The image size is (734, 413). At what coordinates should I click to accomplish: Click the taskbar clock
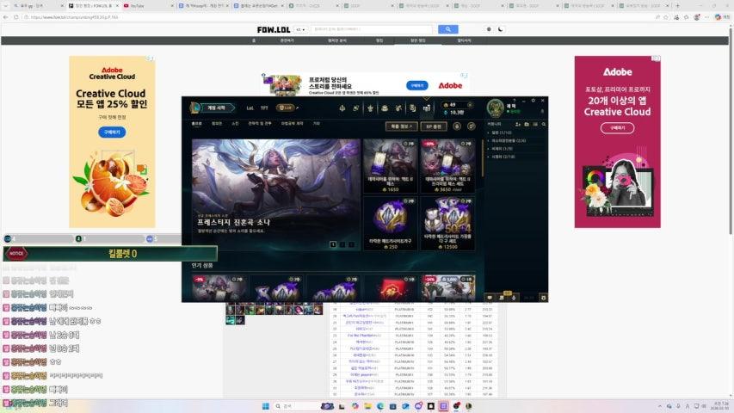pos(721,406)
